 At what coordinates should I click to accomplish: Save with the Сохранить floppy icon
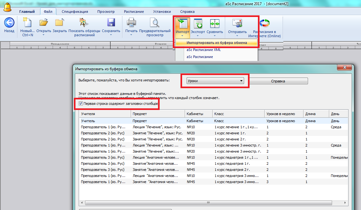pyautogui.click(x=111, y=22)
